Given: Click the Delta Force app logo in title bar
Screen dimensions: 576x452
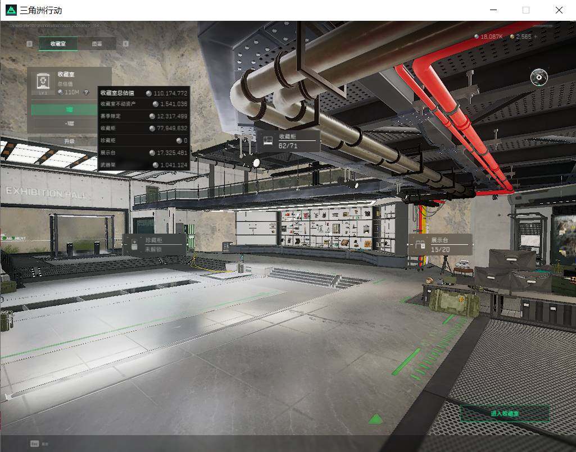Looking at the screenshot, I should 11,10.
